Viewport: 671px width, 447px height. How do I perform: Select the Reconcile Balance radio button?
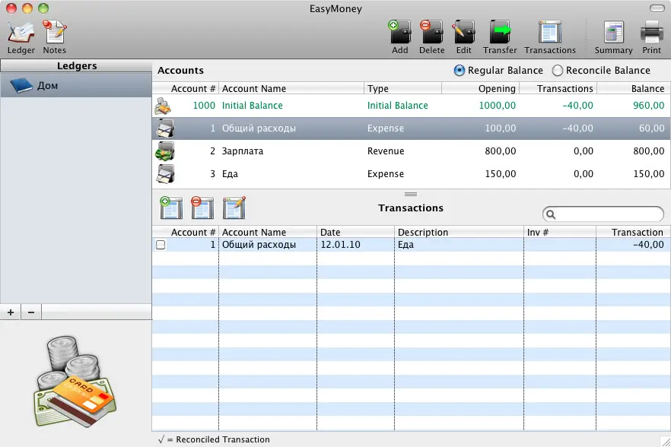pos(557,70)
